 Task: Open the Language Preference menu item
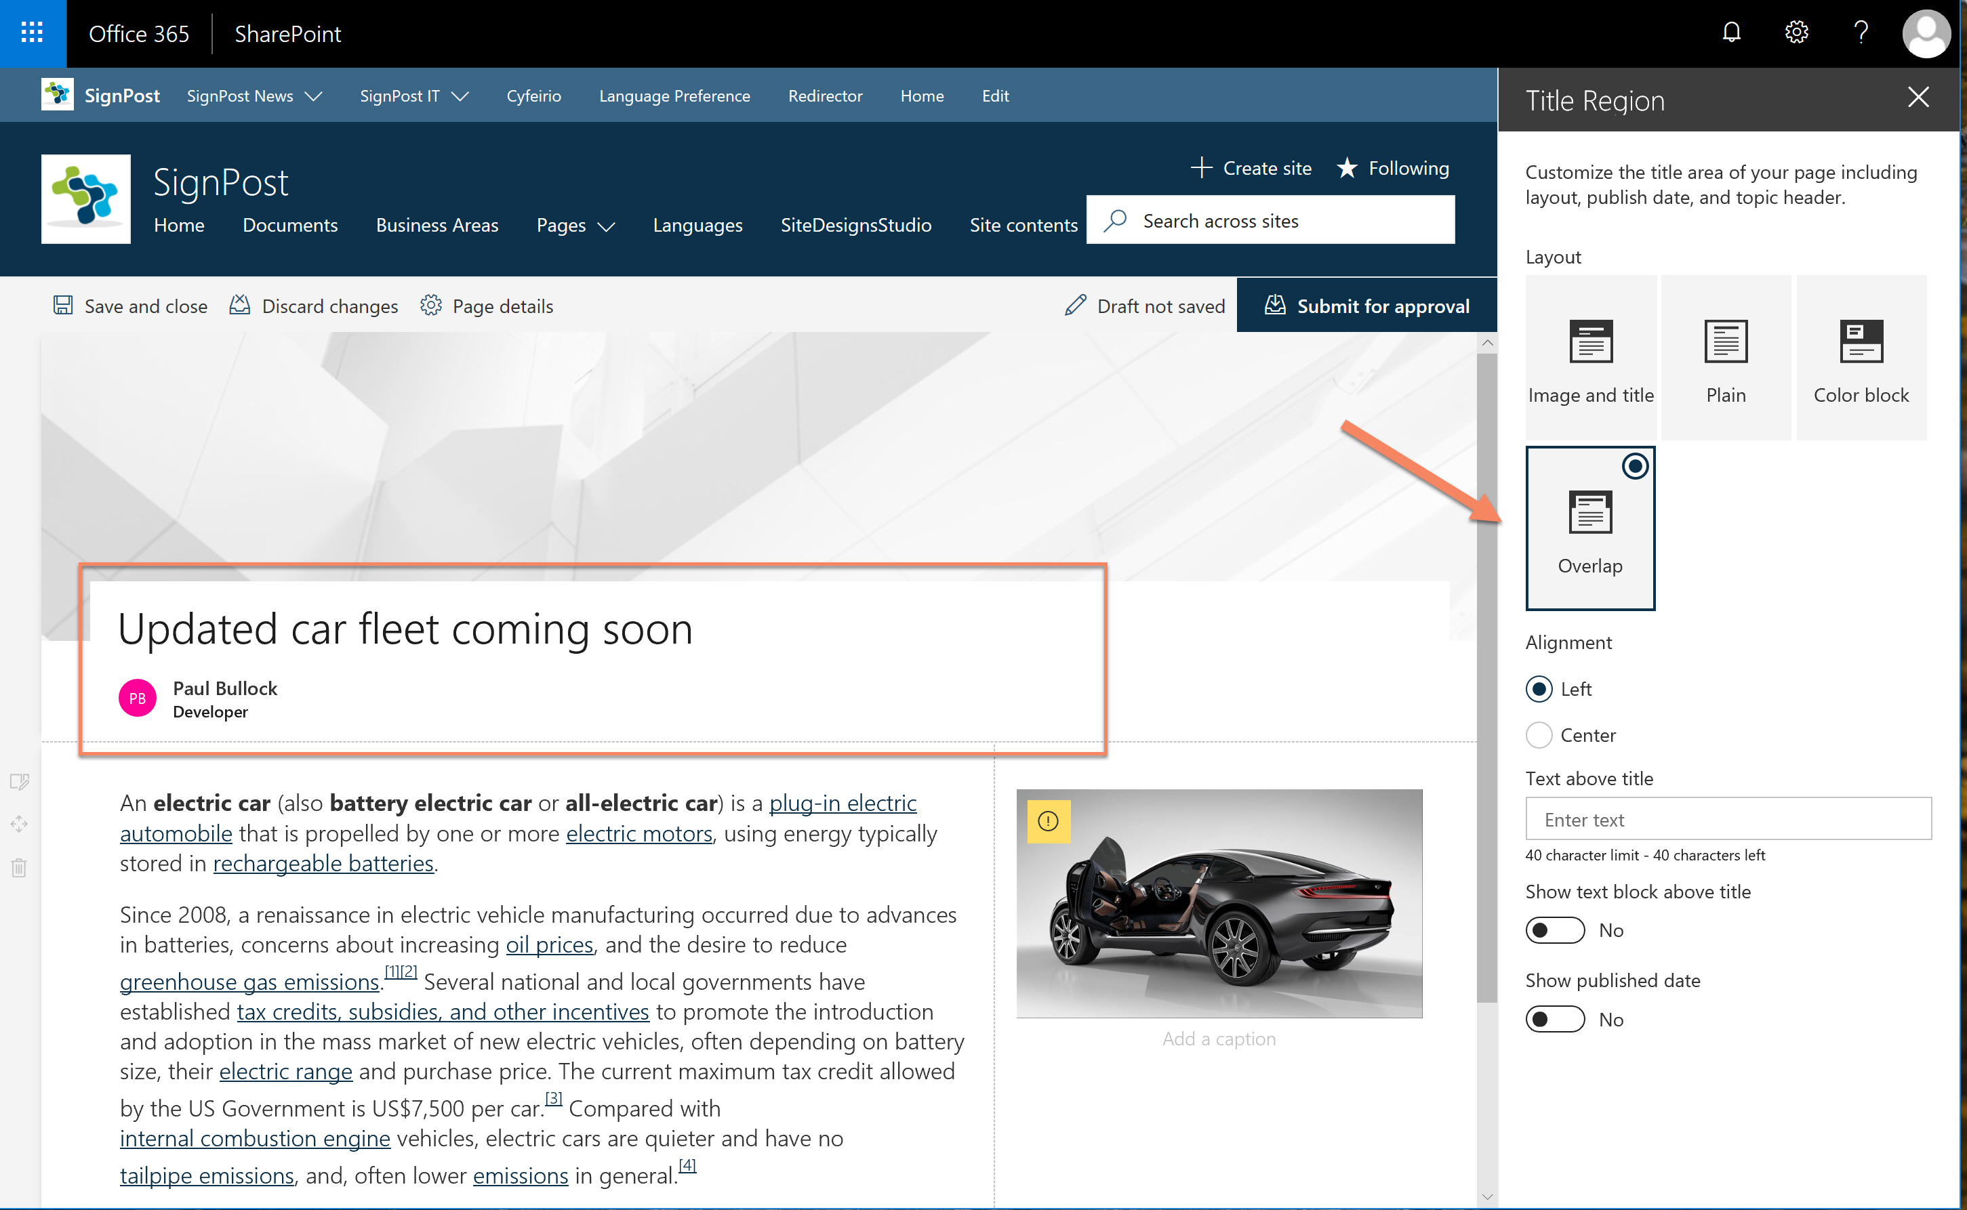pos(674,96)
